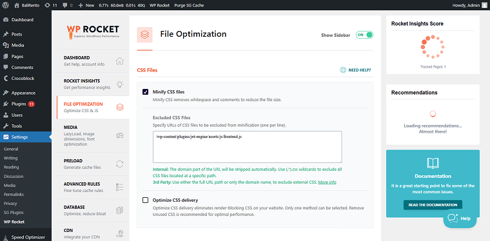The image size is (490, 241).
Task: Click the Documentation book icon
Action: click(433, 164)
